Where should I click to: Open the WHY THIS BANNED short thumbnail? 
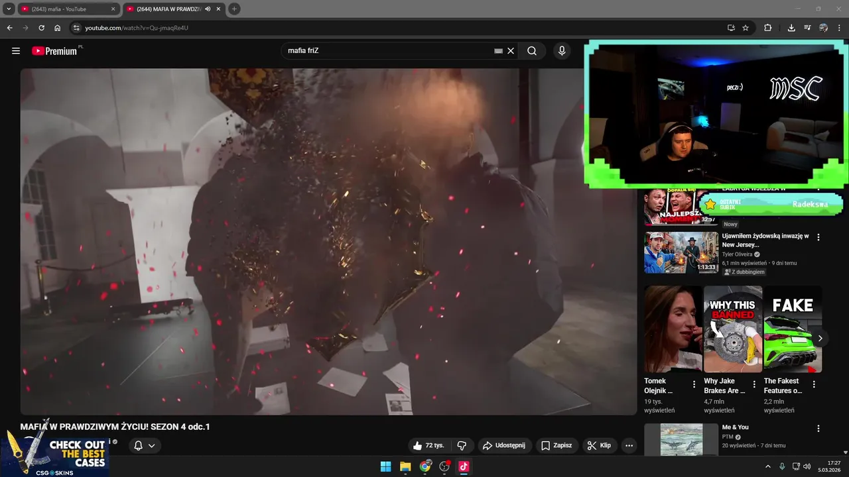pyautogui.click(x=733, y=329)
